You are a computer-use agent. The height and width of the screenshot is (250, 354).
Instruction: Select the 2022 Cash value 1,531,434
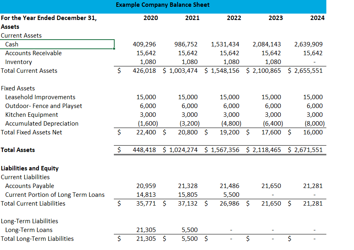(x=225, y=44)
